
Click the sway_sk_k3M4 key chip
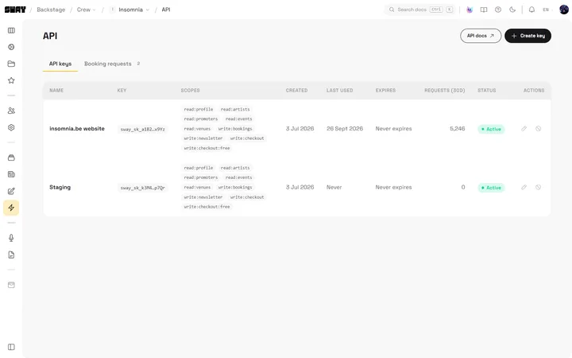[x=143, y=188]
